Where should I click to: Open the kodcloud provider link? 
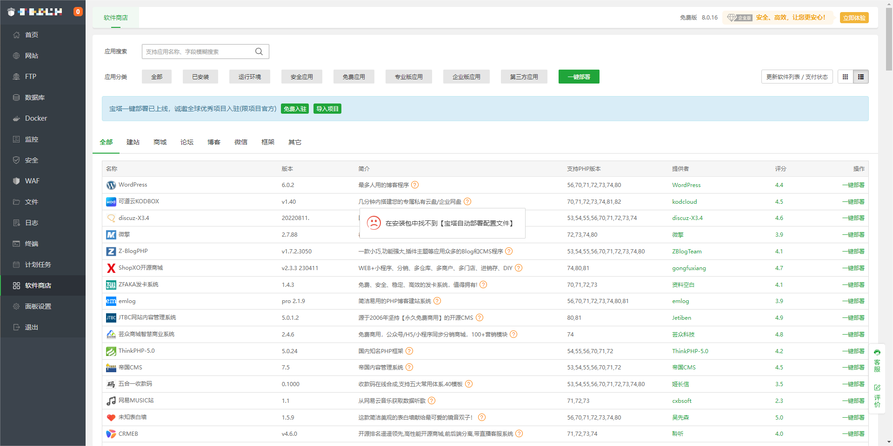click(x=685, y=201)
